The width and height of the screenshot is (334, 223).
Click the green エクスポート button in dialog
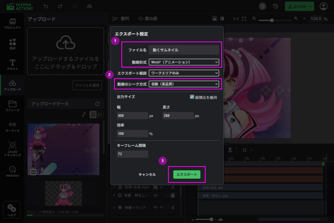[187, 174]
